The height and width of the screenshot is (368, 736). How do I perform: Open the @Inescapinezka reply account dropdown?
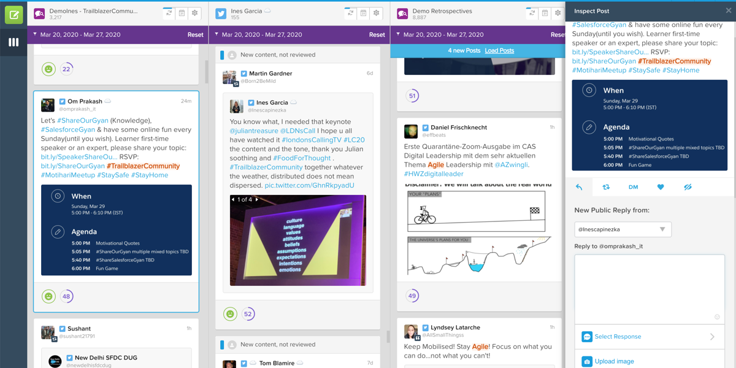(x=623, y=229)
